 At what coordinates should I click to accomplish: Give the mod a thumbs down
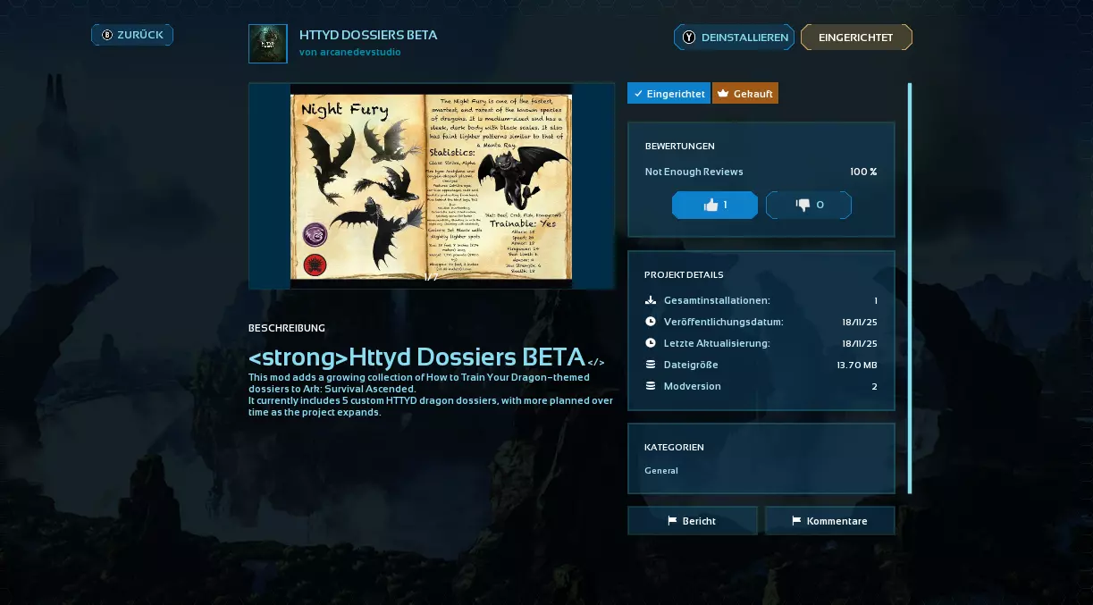pyautogui.click(x=809, y=205)
